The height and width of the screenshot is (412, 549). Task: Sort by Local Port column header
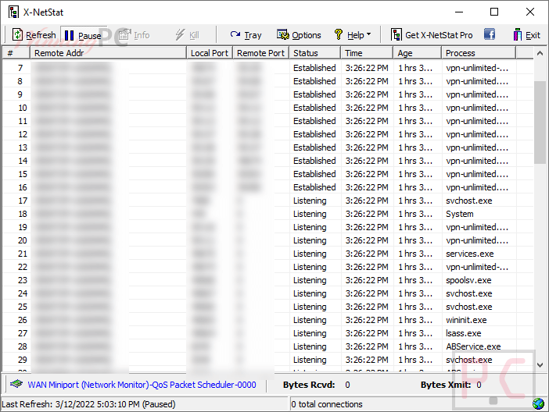[x=210, y=53]
